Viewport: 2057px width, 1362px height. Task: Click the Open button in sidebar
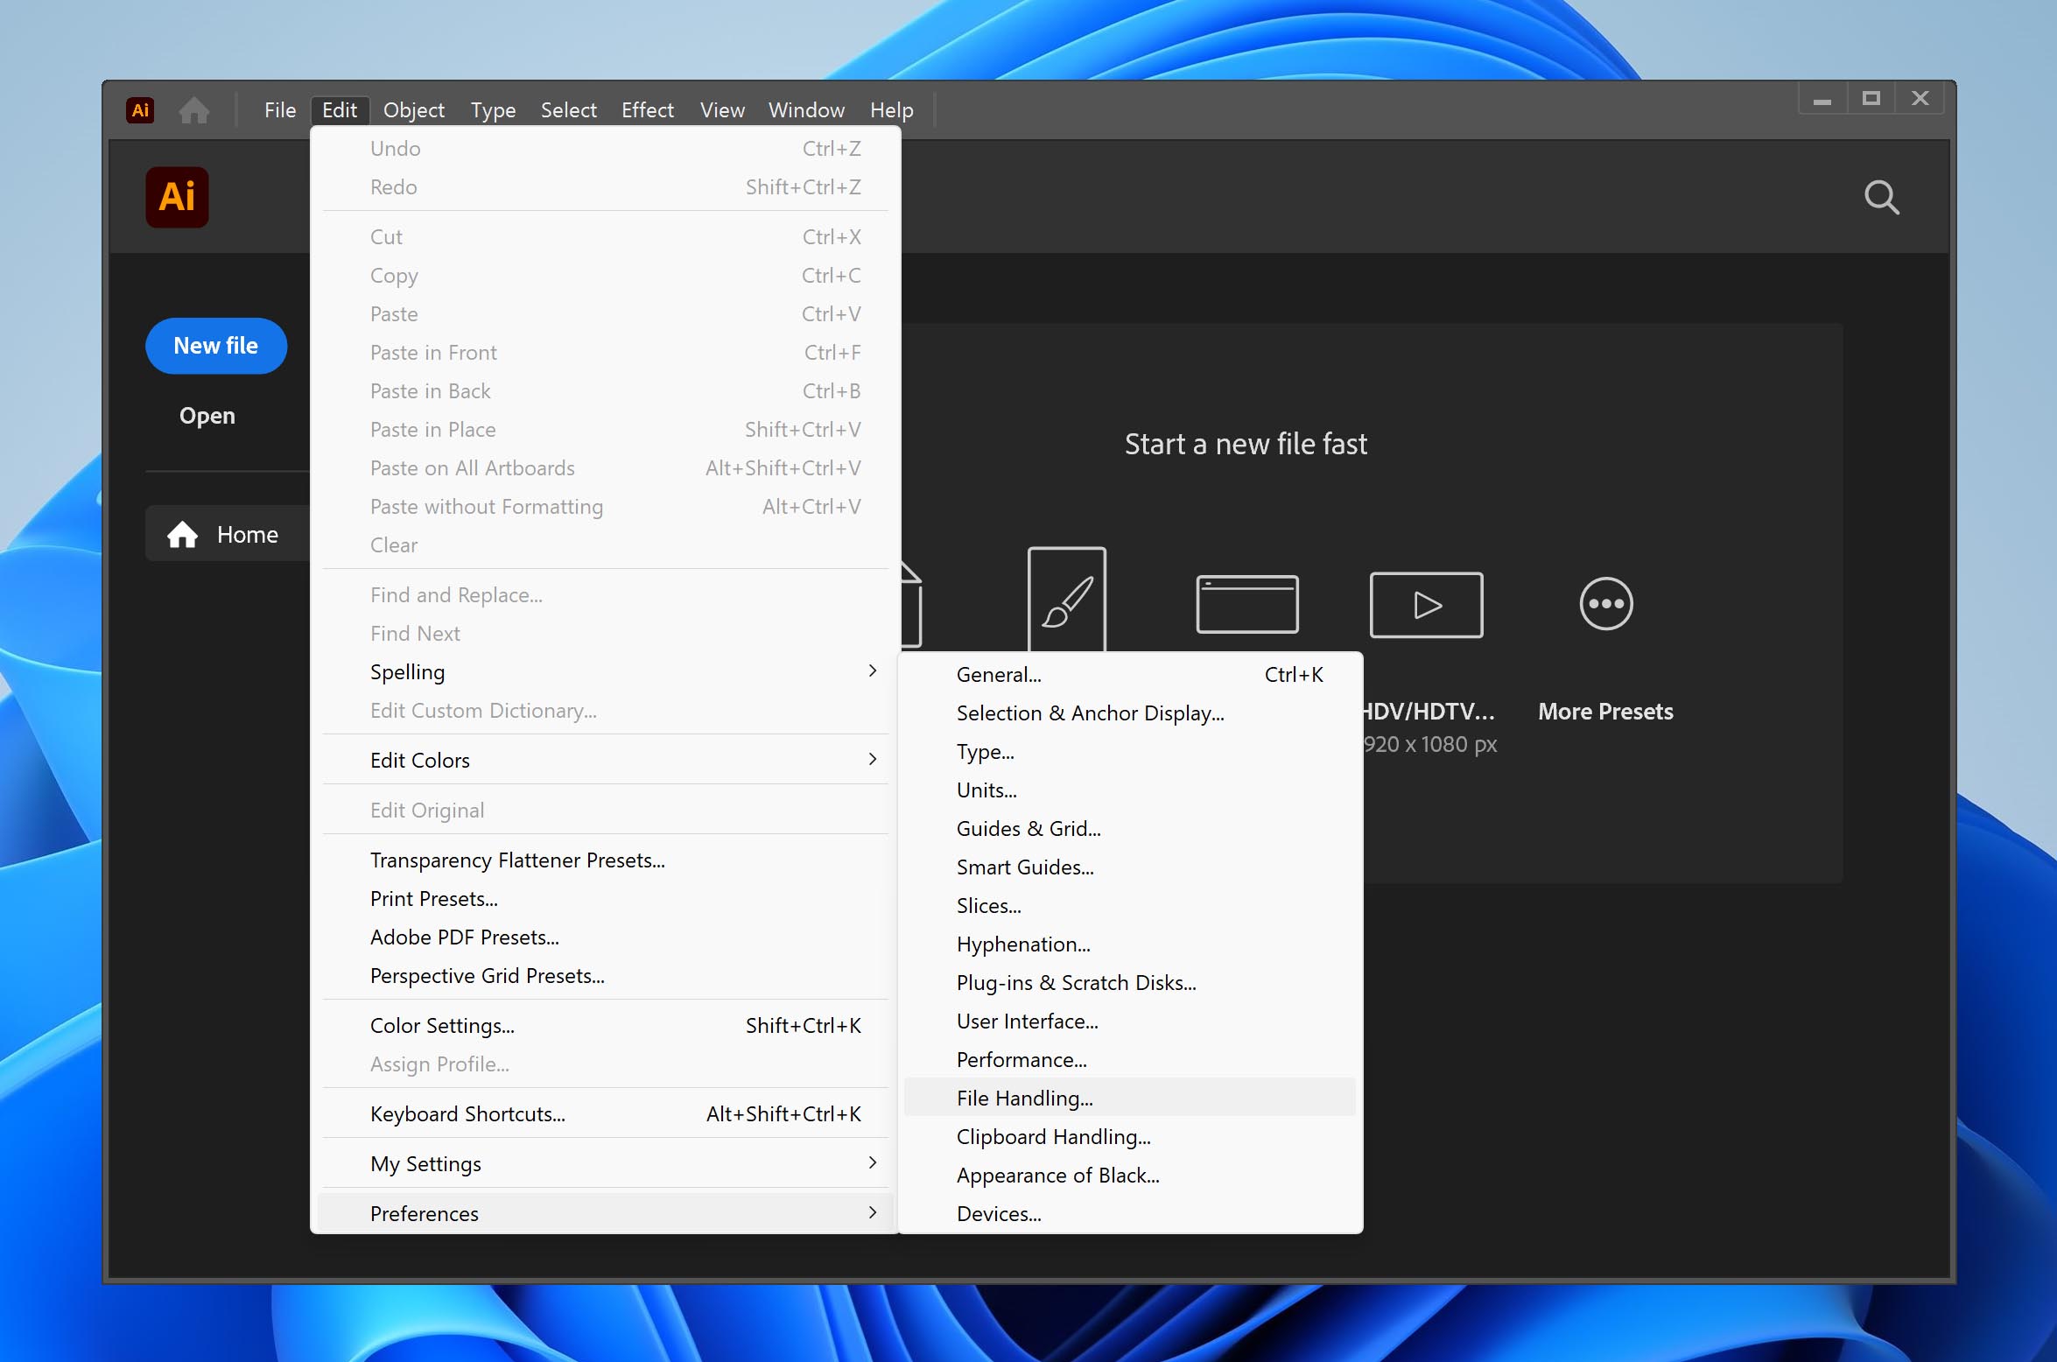click(205, 415)
